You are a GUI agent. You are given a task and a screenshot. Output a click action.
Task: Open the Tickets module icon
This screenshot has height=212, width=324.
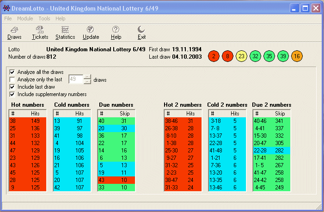(40, 33)
